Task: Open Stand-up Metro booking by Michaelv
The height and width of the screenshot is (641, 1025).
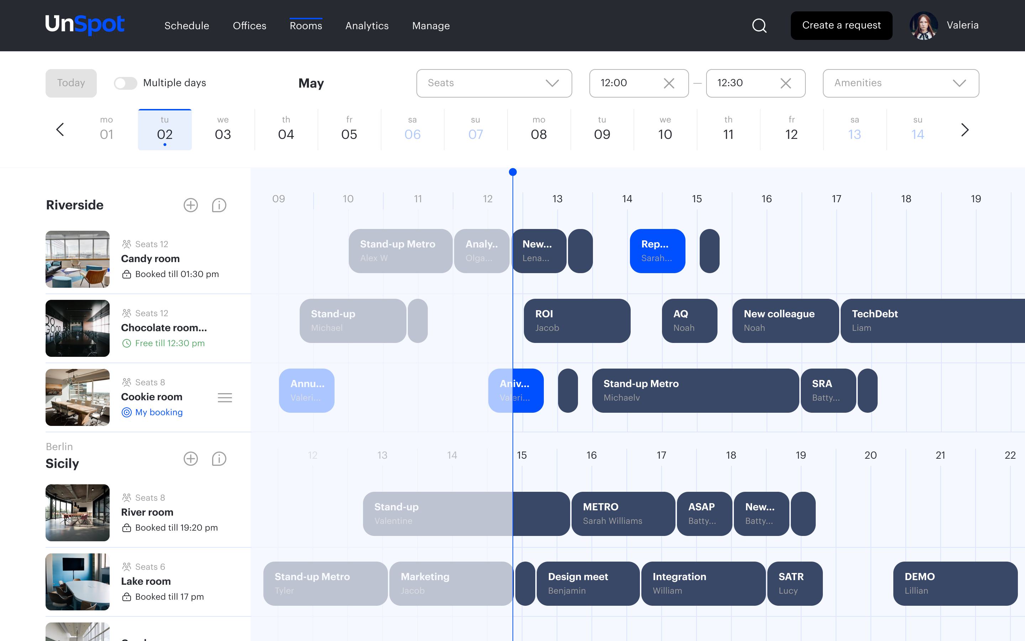Action: [695, 390]
